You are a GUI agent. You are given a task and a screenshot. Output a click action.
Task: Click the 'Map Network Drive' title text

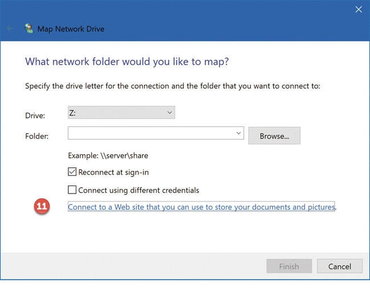(x=71, y=28)
